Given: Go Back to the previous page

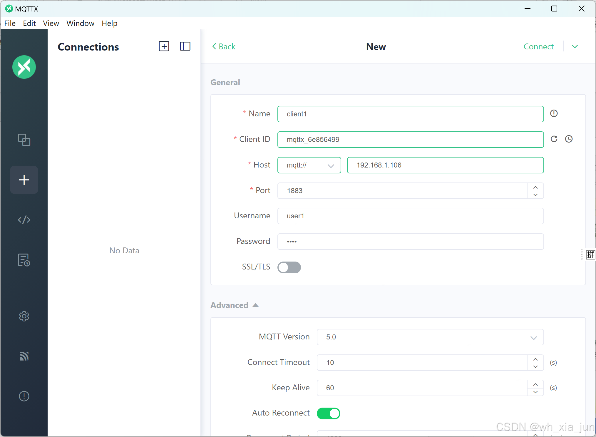Looking at the screenshot, I should pyautogui.click(x=224, y=46).
